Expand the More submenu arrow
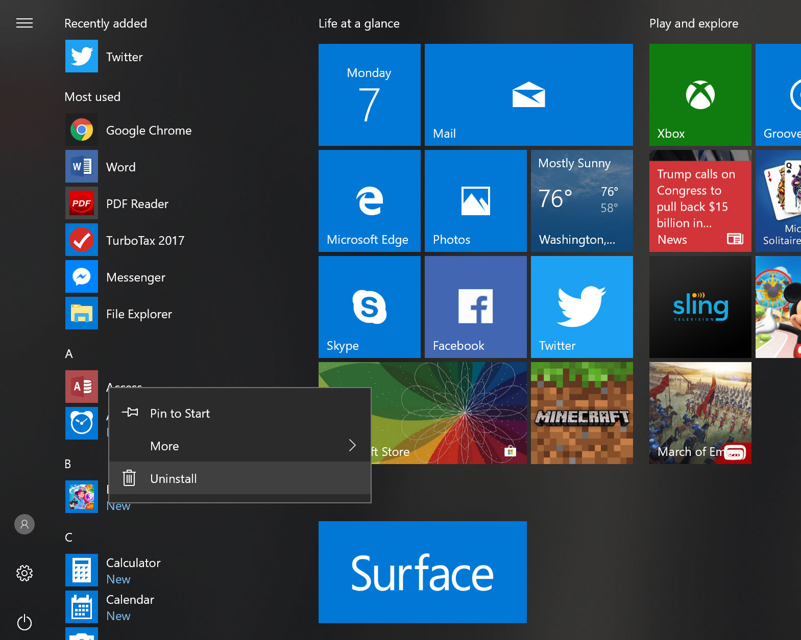 [x=352, y=446]
